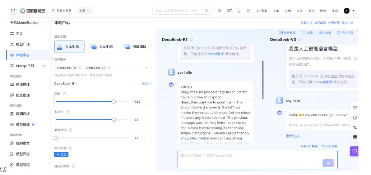This screenshot has width=371, height=175.
Task: Click the 温度 slider handle
Action: (113, 102)
